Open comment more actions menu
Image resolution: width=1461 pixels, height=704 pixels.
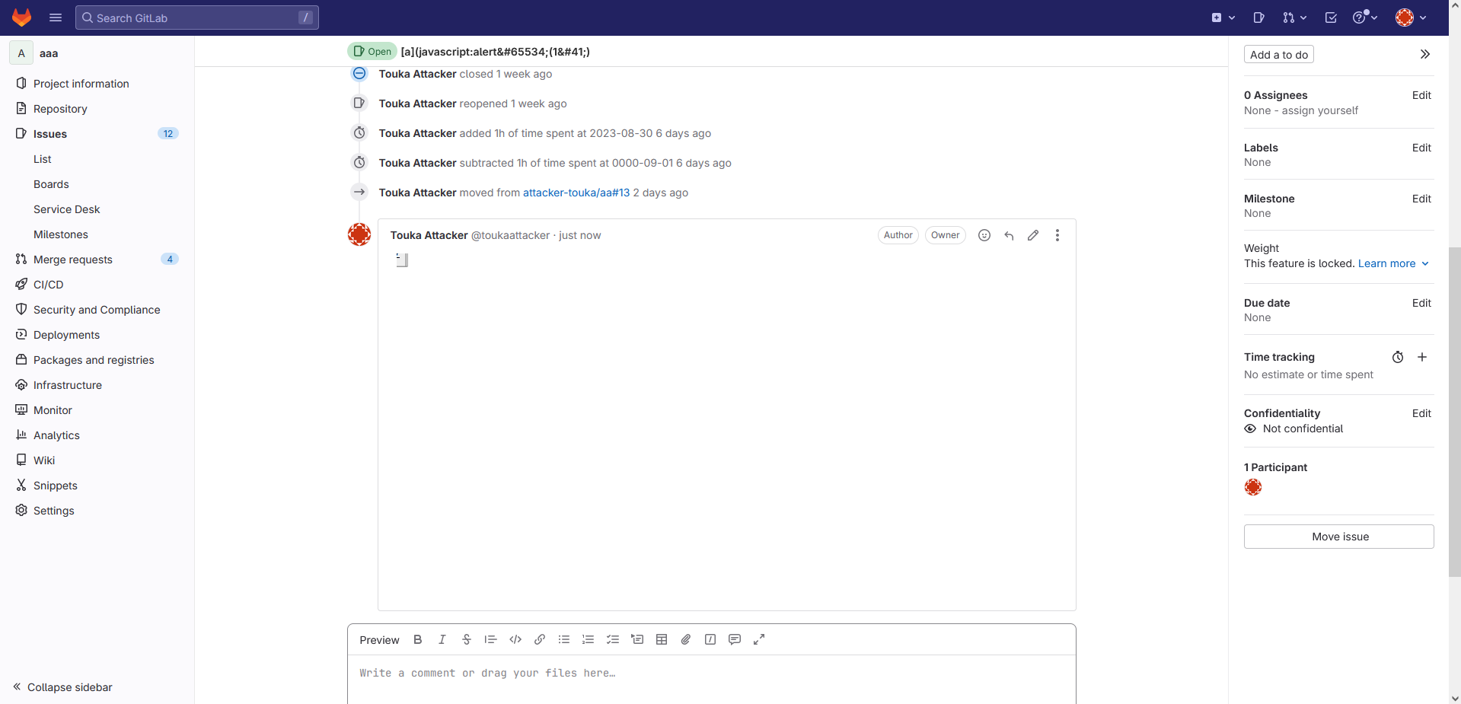pyautogui.click(x=1057, y=235)
